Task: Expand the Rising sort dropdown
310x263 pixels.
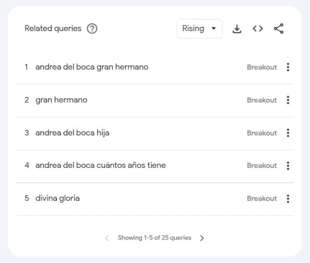Action: coord(199,29)
